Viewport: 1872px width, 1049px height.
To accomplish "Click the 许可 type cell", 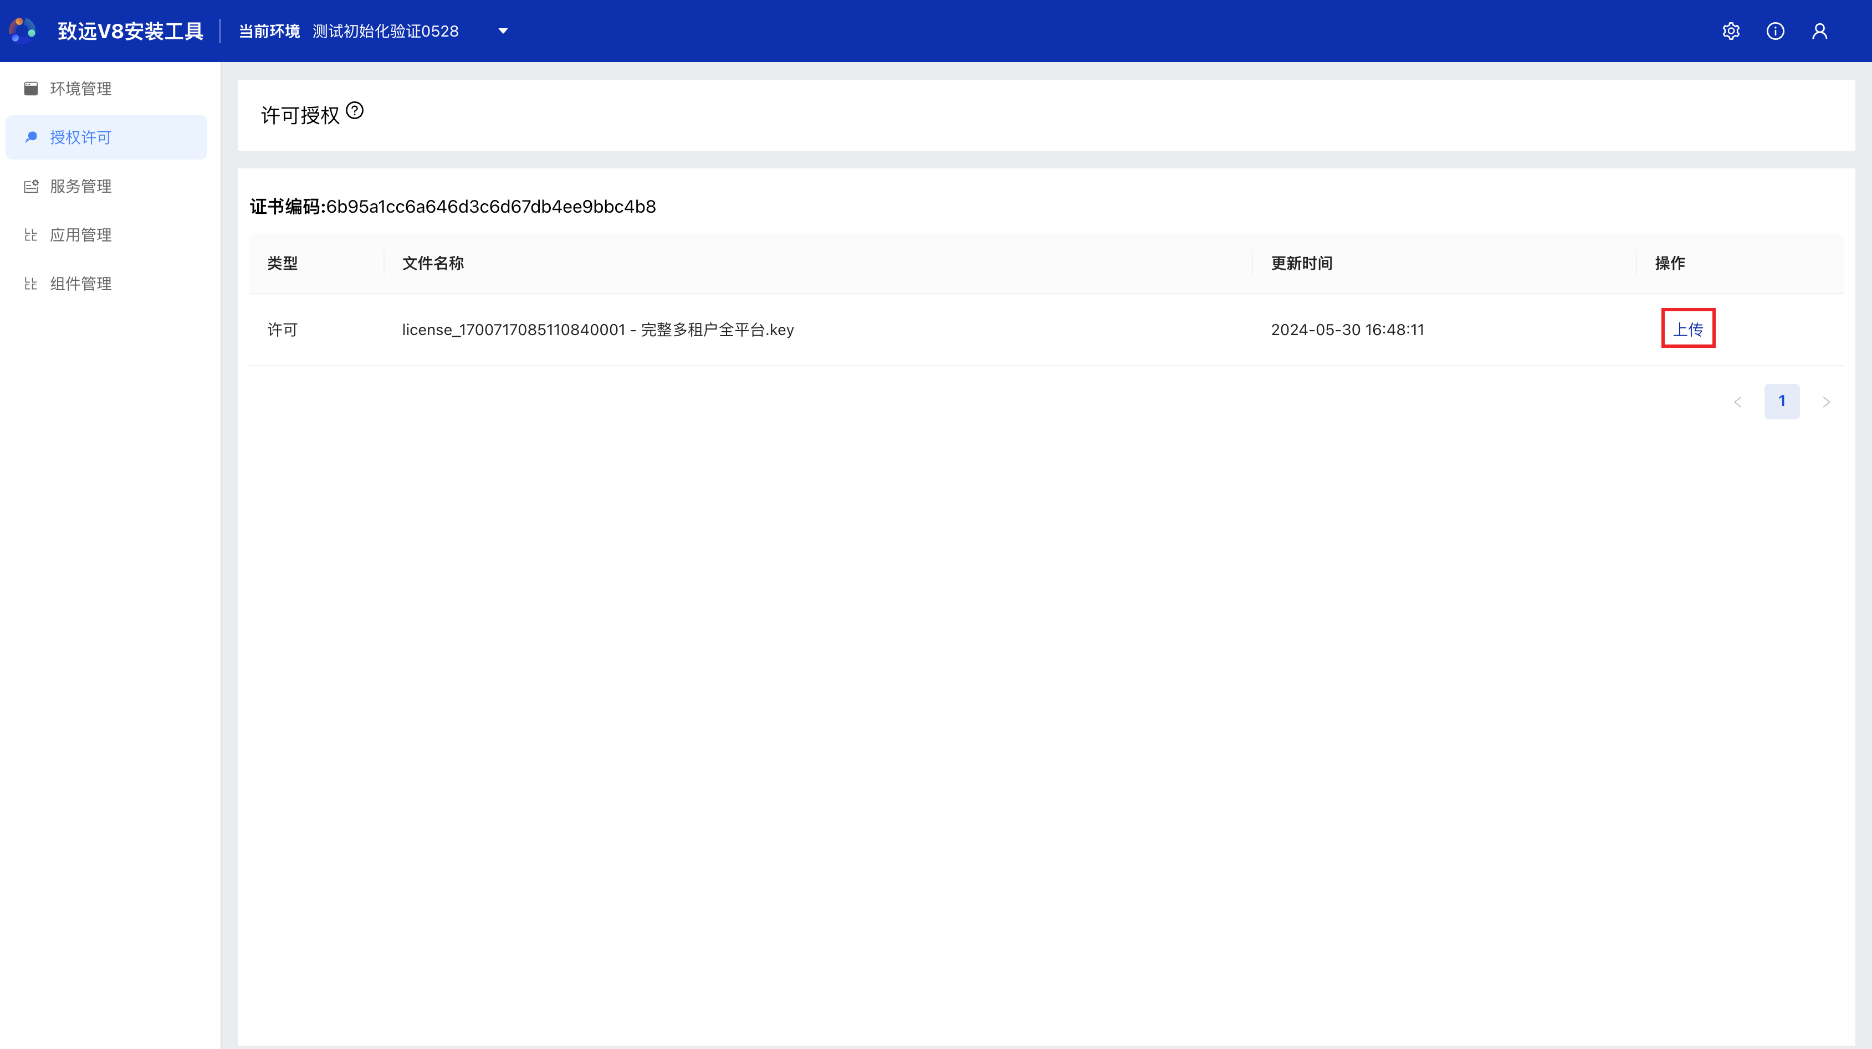I will (x=283, y=329).
